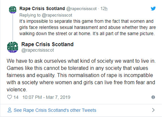Open the large Rape Crisis Scotland avatar
162x117 pixels.
13,47
